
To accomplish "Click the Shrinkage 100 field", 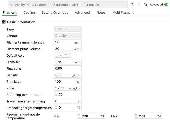I will [68, 81].
